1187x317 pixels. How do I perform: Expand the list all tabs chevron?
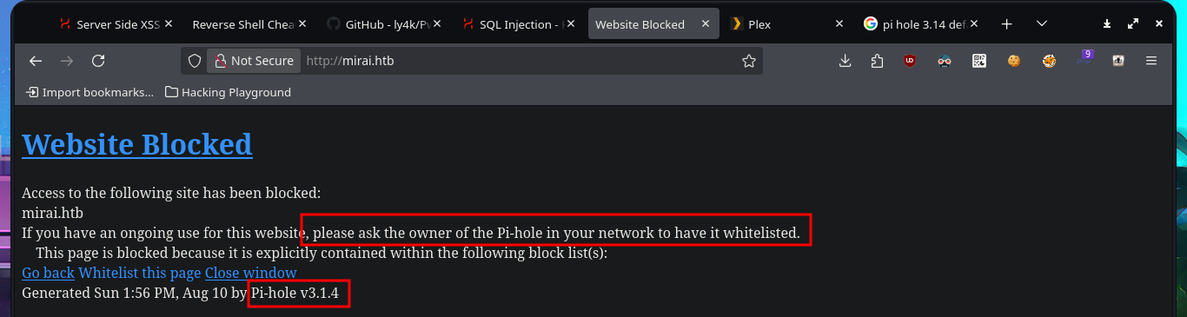point(1042,24)
